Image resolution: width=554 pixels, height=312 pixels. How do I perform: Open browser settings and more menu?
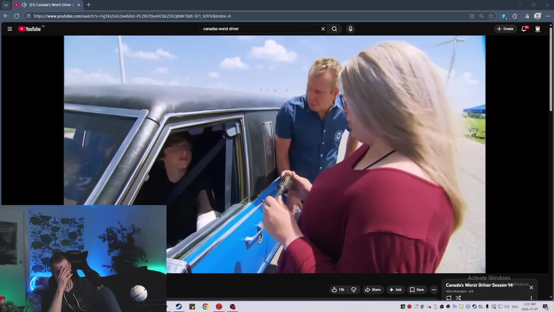click(x=548, y=16)
